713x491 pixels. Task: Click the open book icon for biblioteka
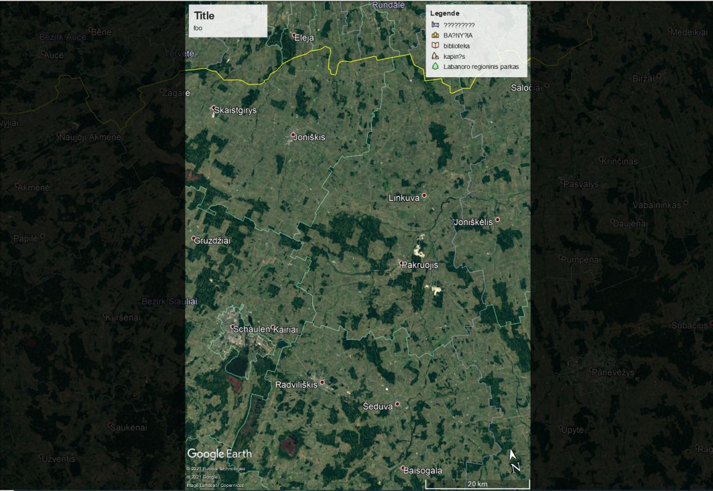(435, 46)
